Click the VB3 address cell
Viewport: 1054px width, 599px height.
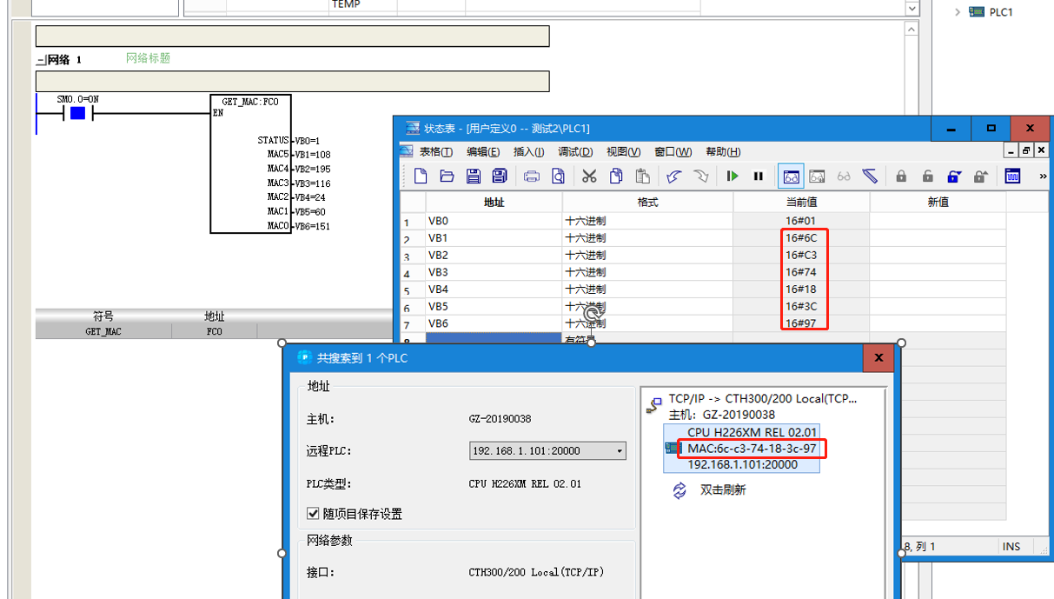click(494, 272)
